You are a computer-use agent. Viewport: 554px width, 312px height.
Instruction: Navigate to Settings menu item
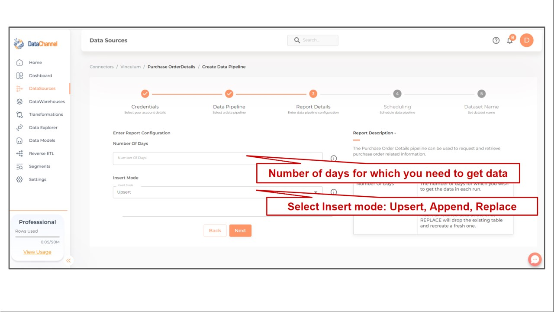click(x=38, y=179)
